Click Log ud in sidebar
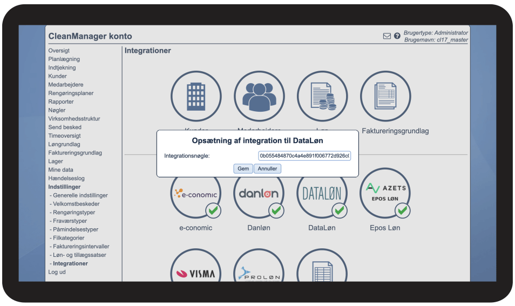 coord(57,273)
